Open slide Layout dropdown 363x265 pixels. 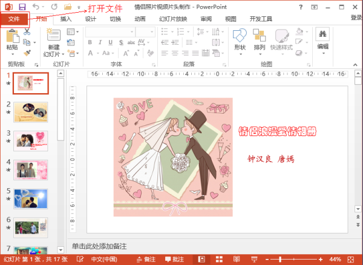(x=73, y=31)
